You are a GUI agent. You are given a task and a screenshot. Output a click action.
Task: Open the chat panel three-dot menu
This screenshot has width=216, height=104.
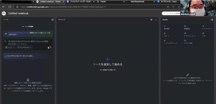coord(156,20)
